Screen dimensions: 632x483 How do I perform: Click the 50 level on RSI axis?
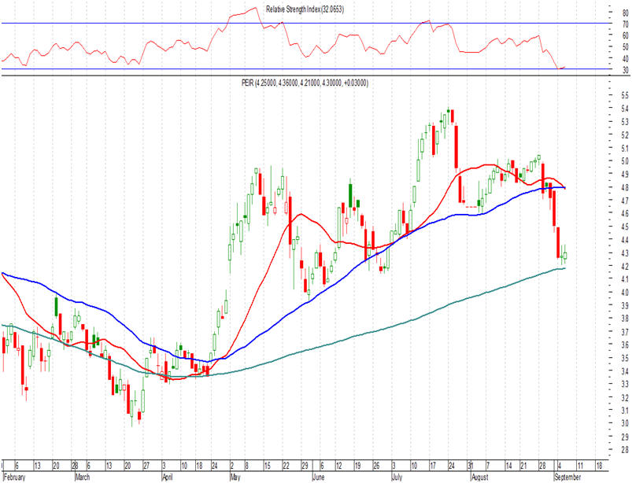tap(625, 47)
